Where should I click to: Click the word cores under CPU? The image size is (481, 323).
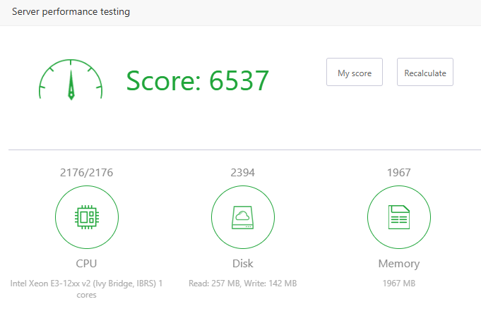point(87,295)
